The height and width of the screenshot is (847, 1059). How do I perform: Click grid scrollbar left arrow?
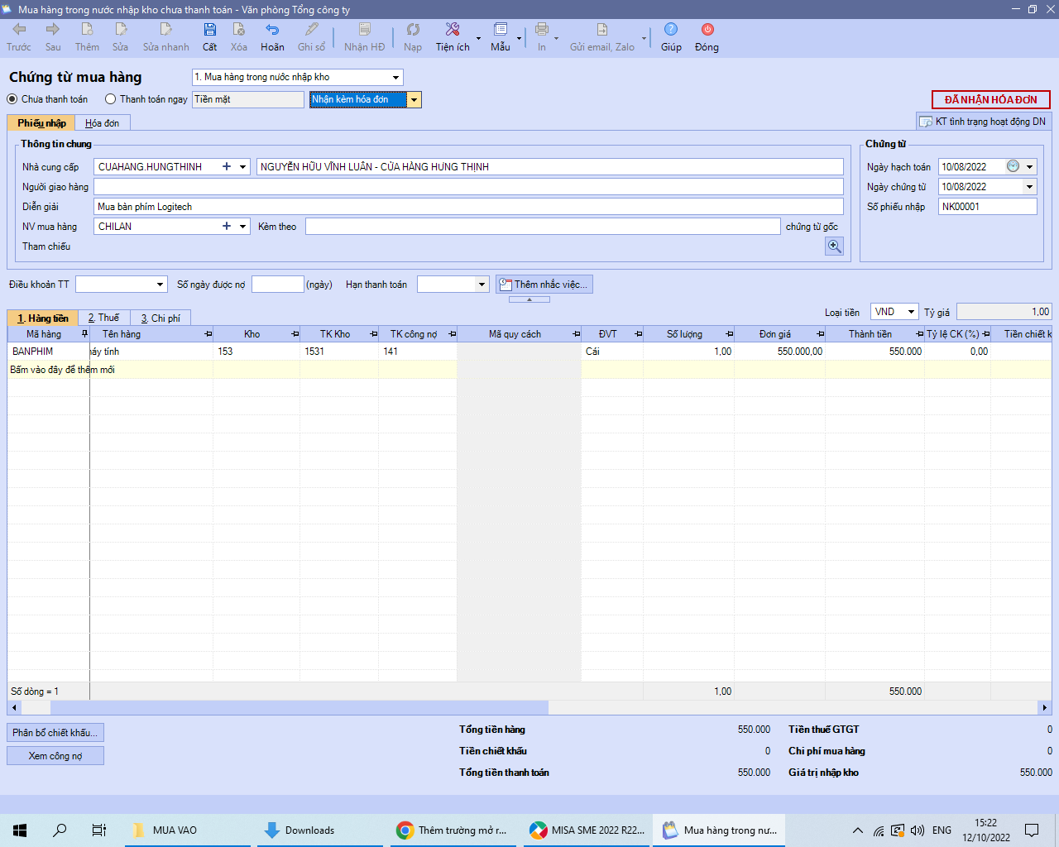14,708
